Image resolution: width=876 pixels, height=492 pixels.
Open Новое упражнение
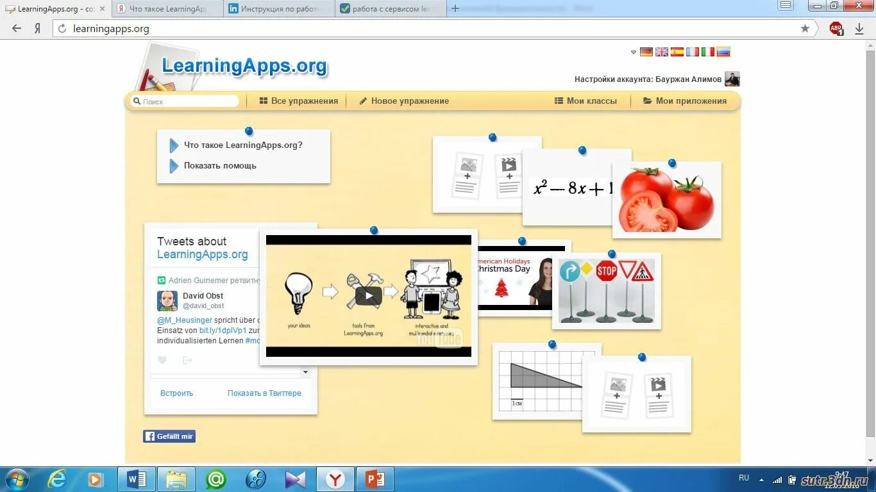point(404,101)
